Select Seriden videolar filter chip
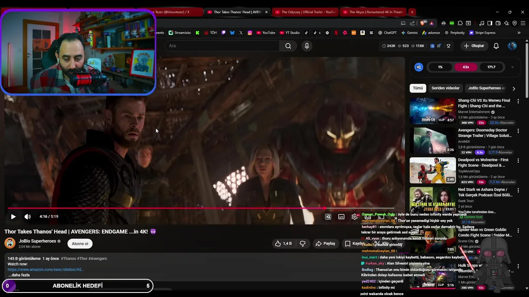The image size is (529, 297). click(446, 88)
